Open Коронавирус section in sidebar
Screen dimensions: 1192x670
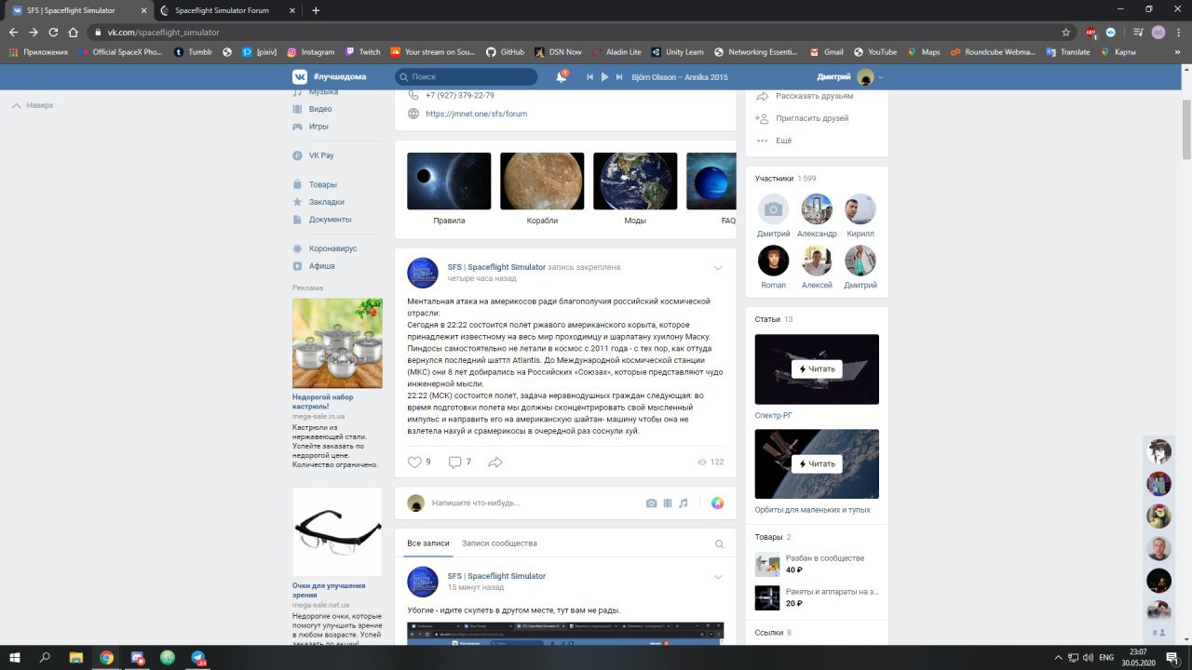332,248
